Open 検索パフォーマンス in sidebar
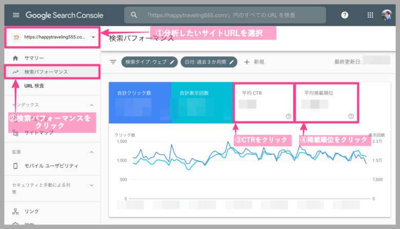This screenshot has width=400, height=229. [52, 72]
